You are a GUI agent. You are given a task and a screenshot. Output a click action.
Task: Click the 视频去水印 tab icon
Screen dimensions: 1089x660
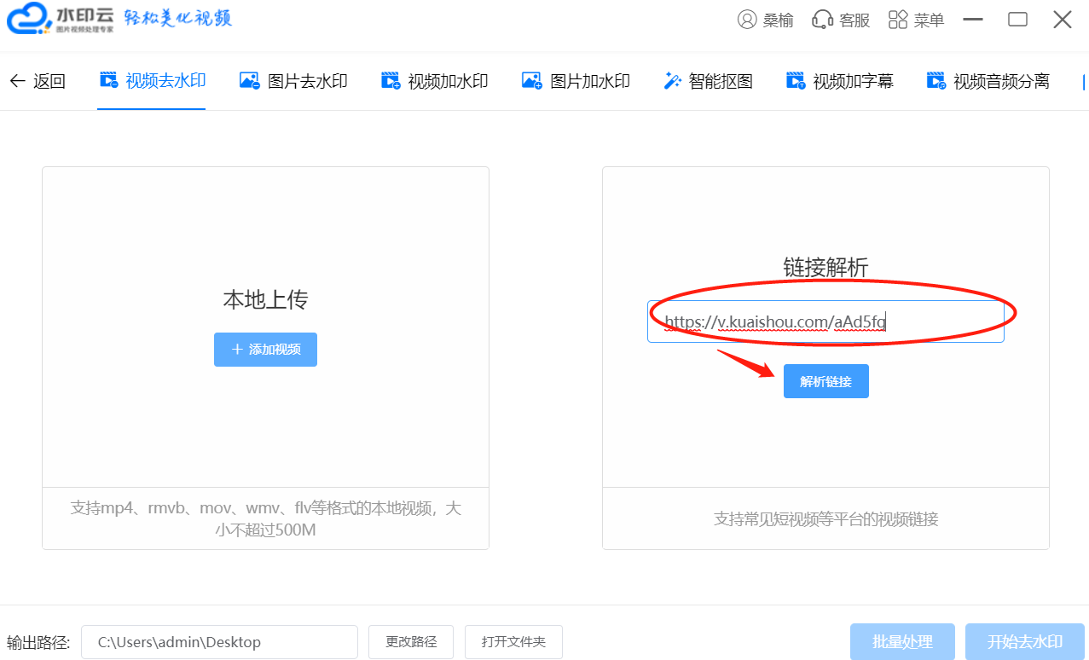point(109,81)
